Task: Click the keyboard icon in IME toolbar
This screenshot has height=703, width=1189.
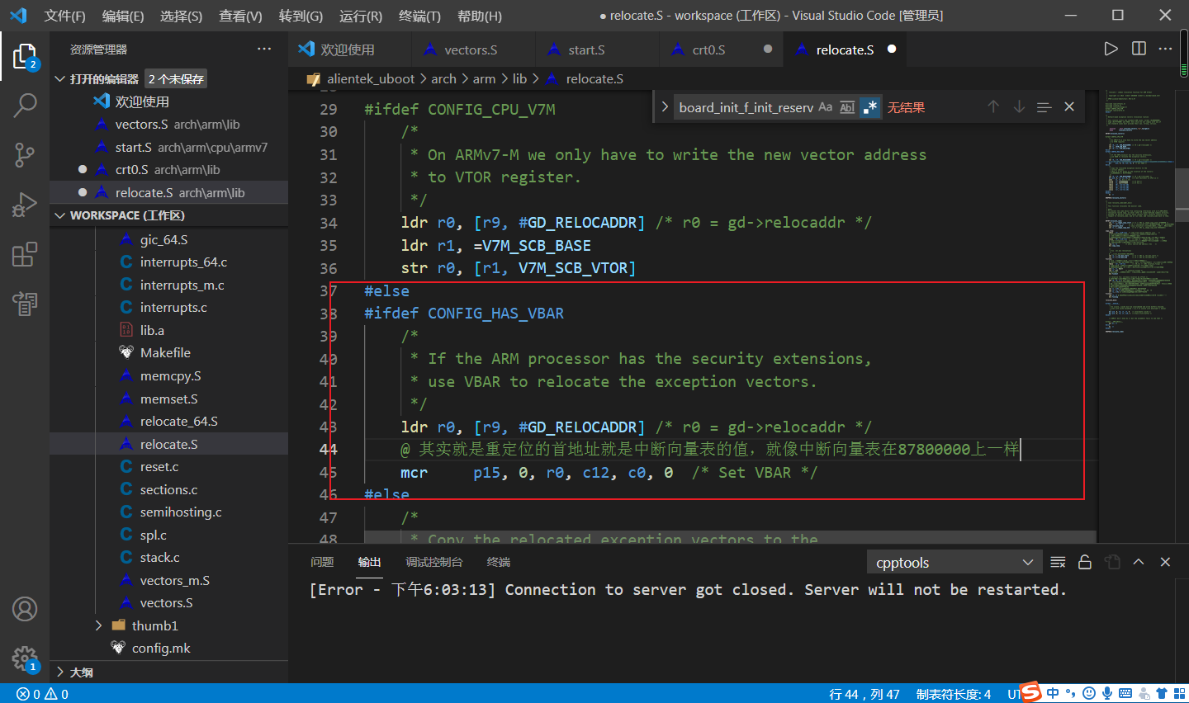Action: (1125, 693)
